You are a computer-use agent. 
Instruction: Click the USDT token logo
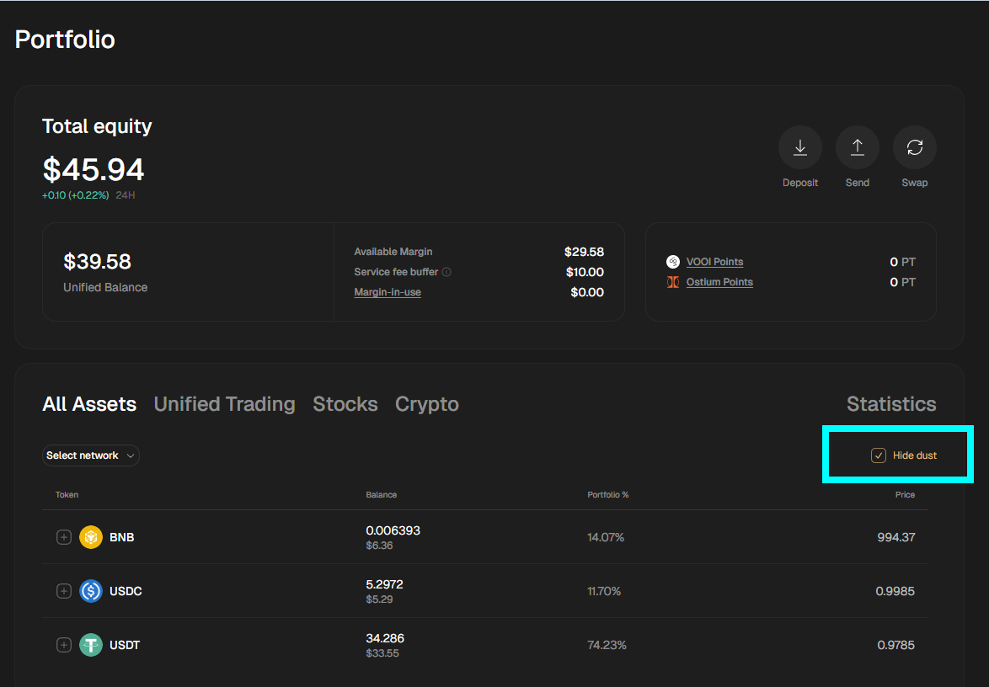click(x=91, y=645)
